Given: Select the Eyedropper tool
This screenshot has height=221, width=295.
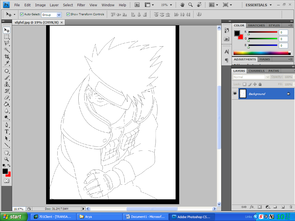Looking at the screenshot, I should [7, 63].
